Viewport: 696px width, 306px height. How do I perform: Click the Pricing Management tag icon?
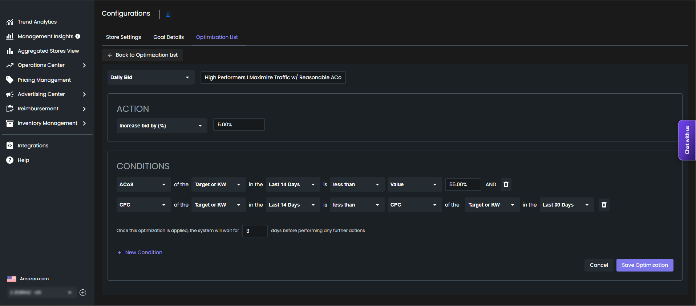(10, 80)
